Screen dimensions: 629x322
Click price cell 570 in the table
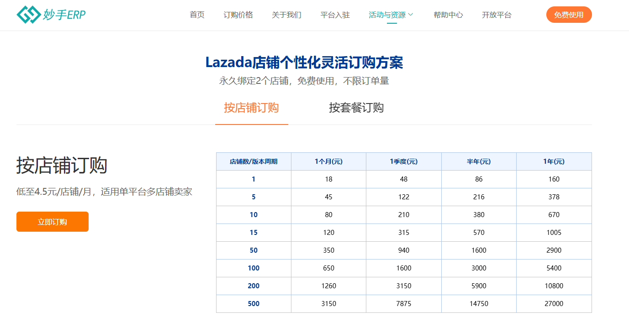[x=479, y=233]
